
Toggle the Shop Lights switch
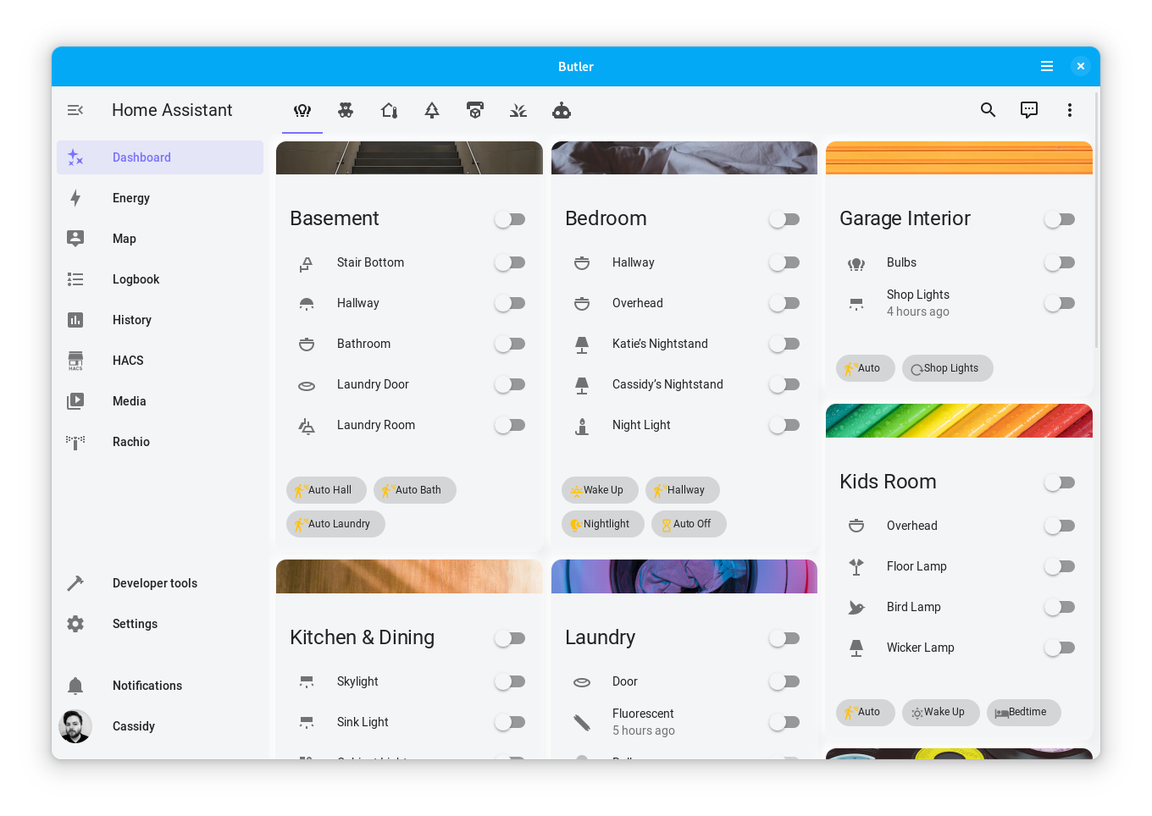(x=1060, y=303)
